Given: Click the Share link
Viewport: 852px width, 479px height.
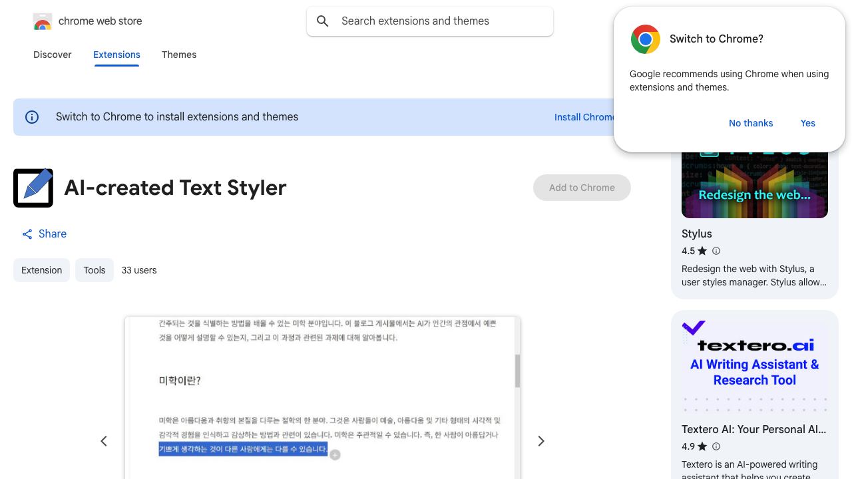Looking at the screenshot, I should (x=44, y=234).
